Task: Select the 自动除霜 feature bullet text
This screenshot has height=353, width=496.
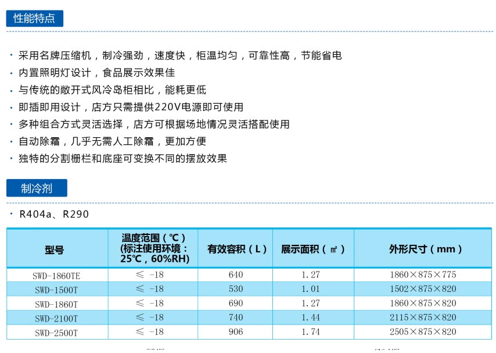Action: click(112, 141)
